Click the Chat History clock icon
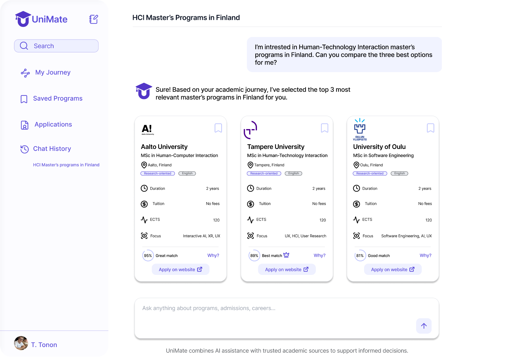The image size is (507, 360). tap(24, 149)
